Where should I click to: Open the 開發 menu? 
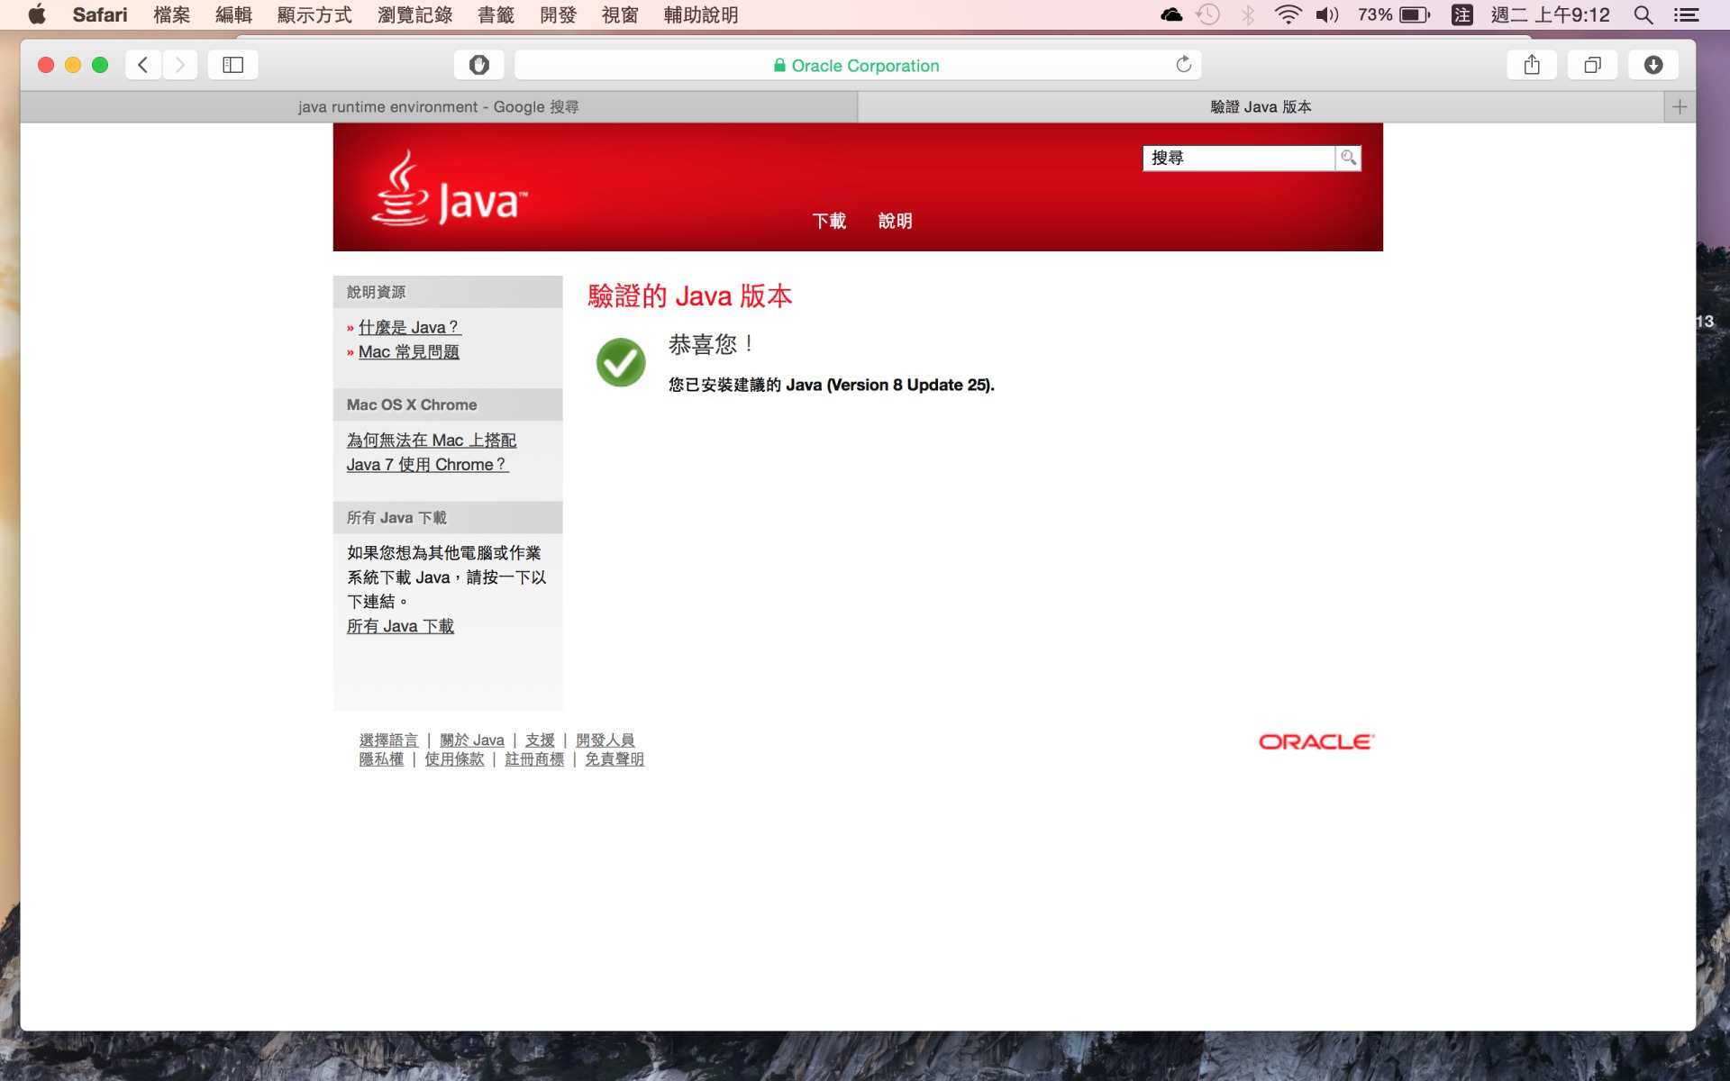558,14
